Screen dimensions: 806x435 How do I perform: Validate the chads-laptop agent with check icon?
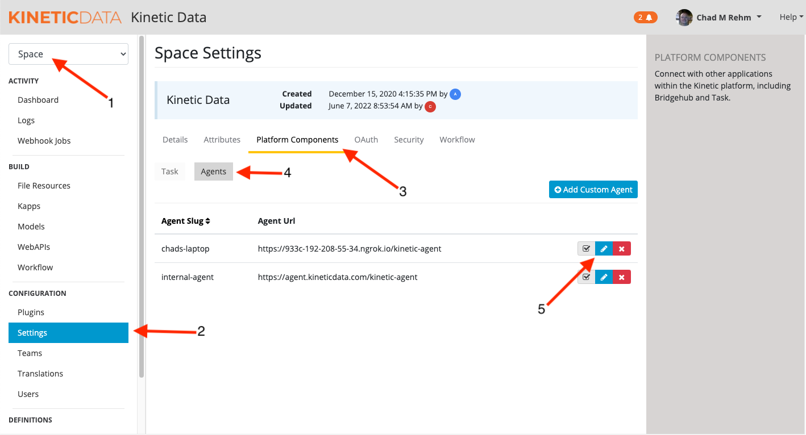pyautogui.click(x=586, y=249)
